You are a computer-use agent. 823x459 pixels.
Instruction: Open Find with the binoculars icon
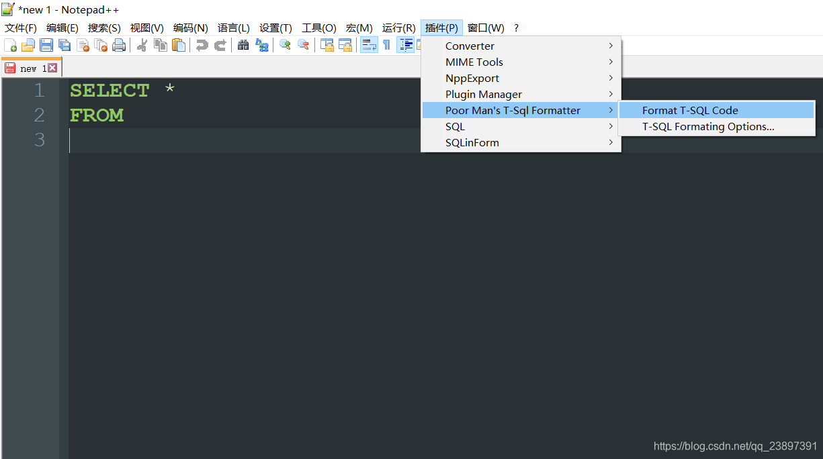[x=243, y=45]
